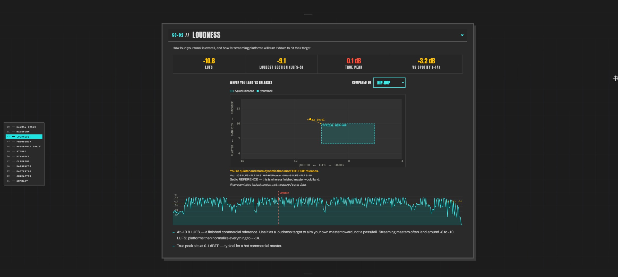
Task: Jump to the Frequency section
Action: coord(24,141)
